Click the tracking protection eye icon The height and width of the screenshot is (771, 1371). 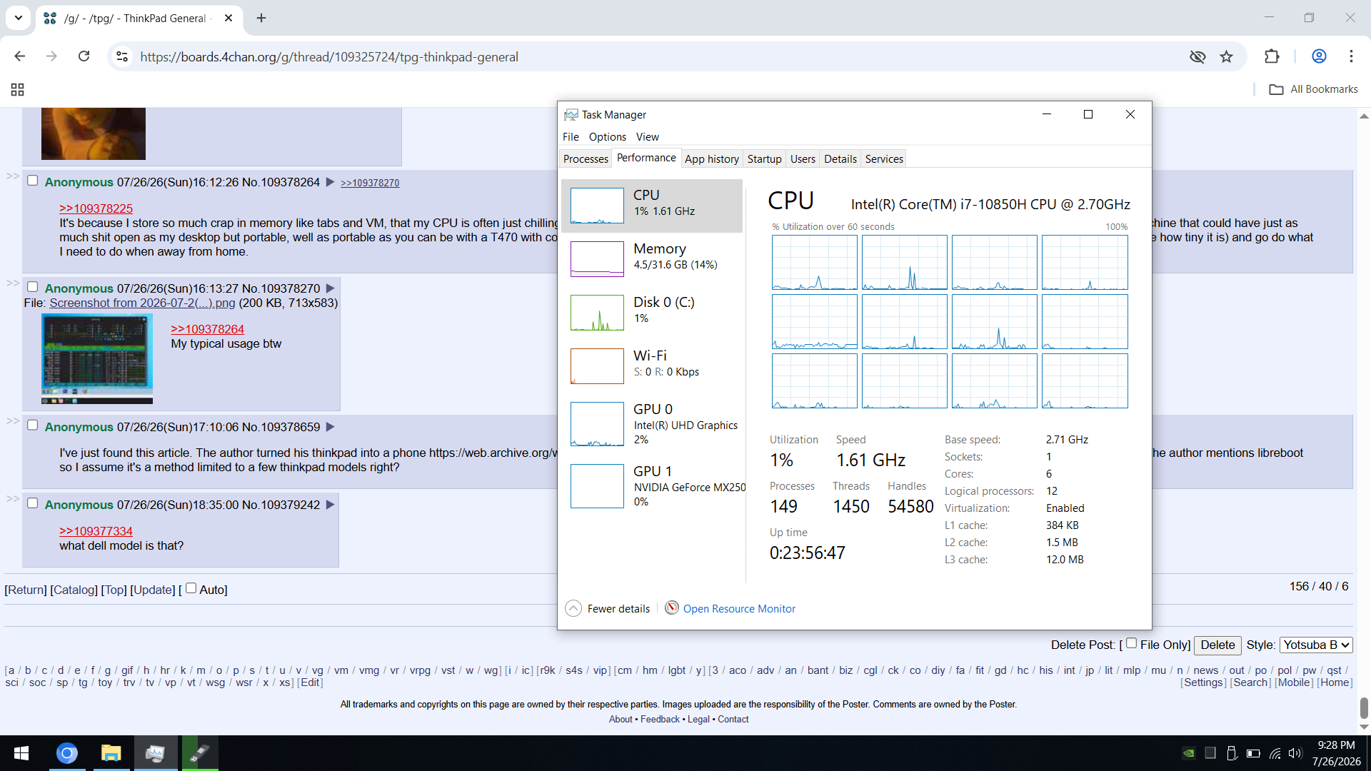point(1197,56)
